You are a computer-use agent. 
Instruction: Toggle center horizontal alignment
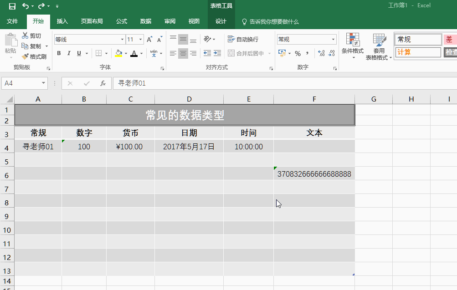click(x=183, y=53)
